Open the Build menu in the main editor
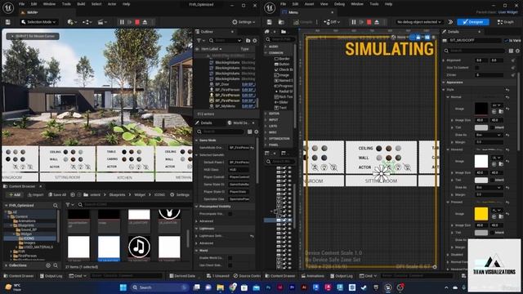 pyautogui.click(x=81, y=4)
